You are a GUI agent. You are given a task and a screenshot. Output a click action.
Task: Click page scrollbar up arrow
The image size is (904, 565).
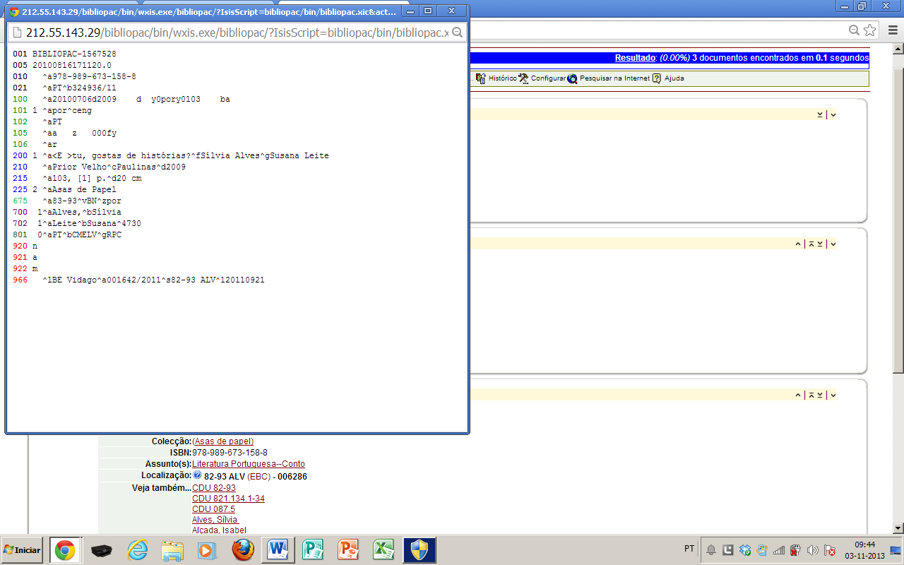(898, 49)
